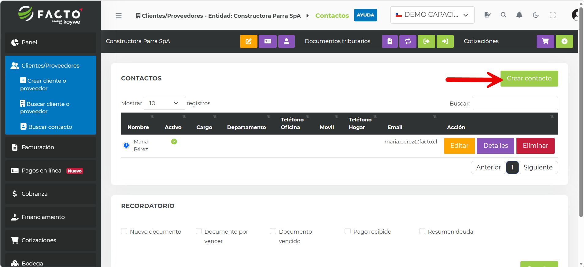Focus the Buscar search input field

tap(515, 103)
